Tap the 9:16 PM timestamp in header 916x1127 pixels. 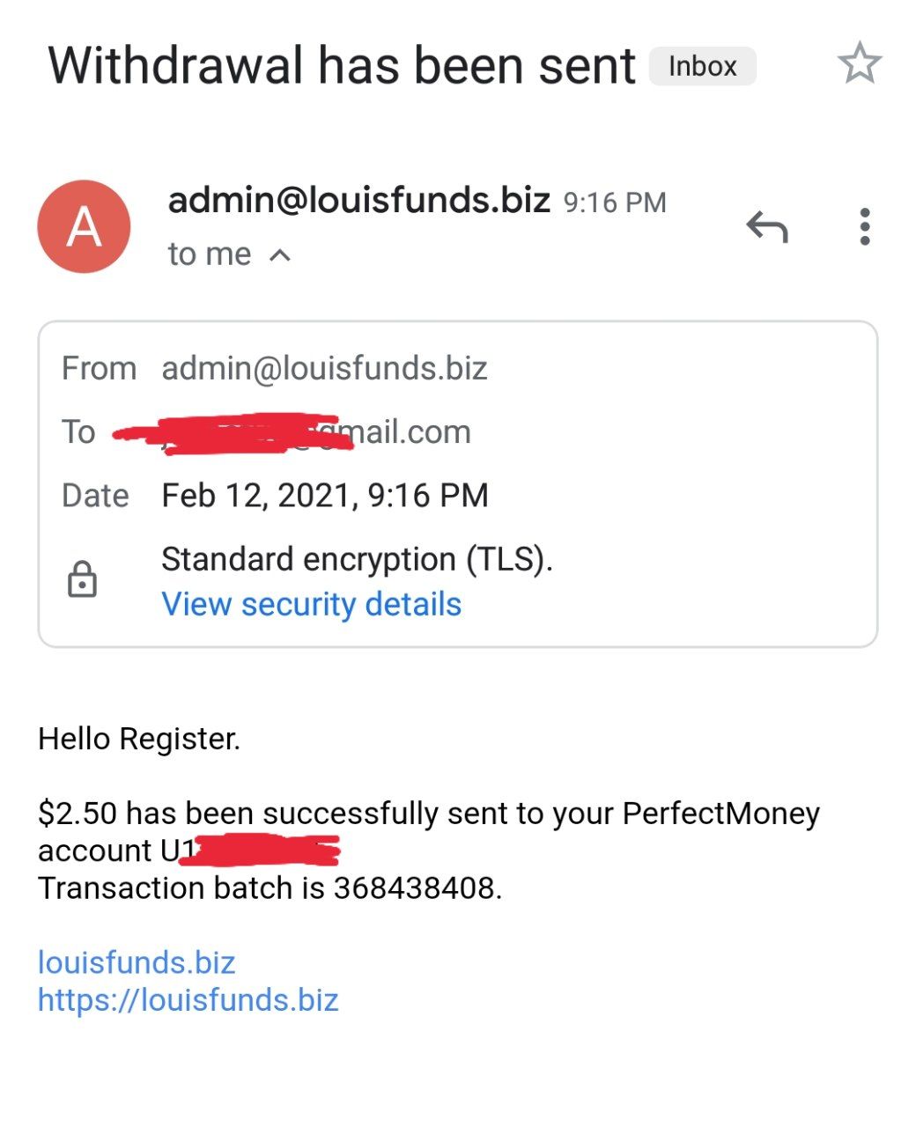(x=615, y=203)
